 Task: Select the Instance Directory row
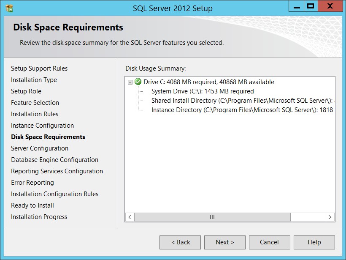242,110
